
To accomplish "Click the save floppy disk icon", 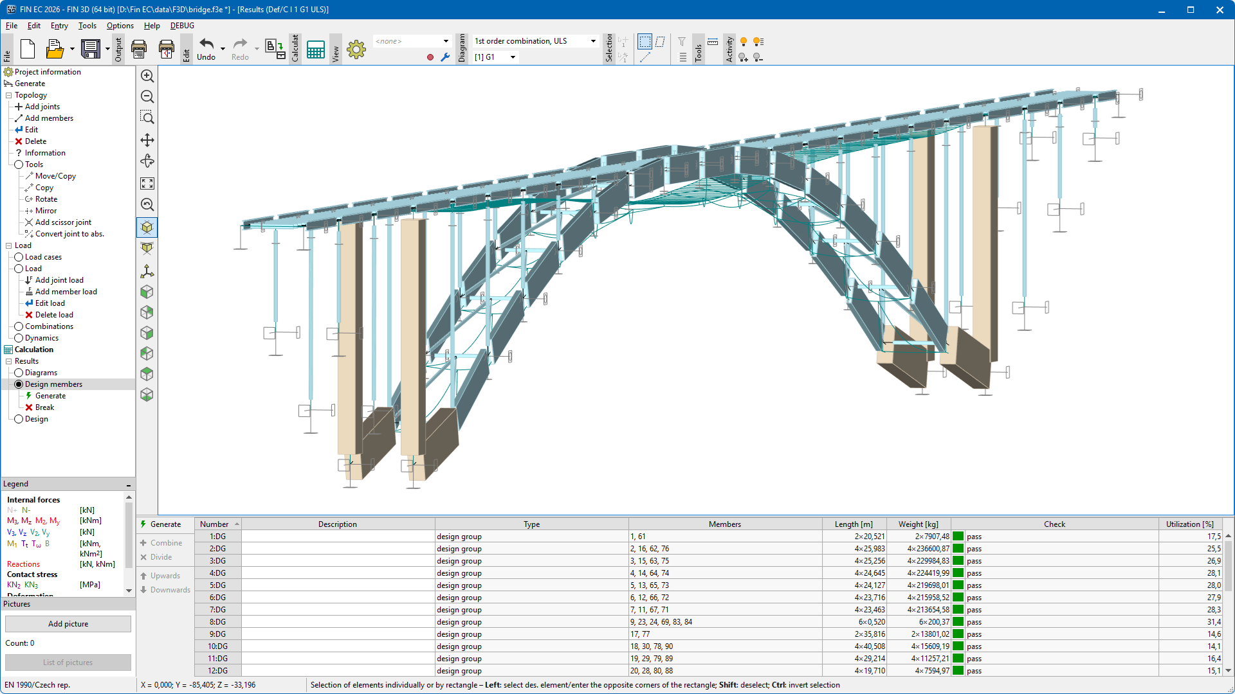I will (91, 49).
